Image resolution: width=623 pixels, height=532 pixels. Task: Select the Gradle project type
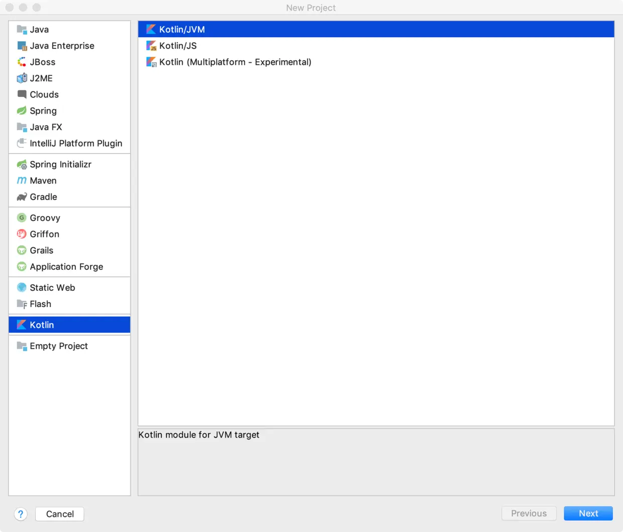[x=69, y=197]
